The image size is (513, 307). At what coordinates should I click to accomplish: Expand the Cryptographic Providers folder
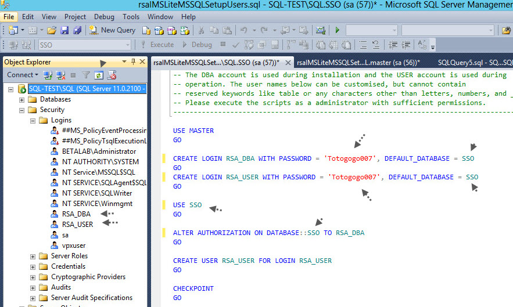coord(33,277)
